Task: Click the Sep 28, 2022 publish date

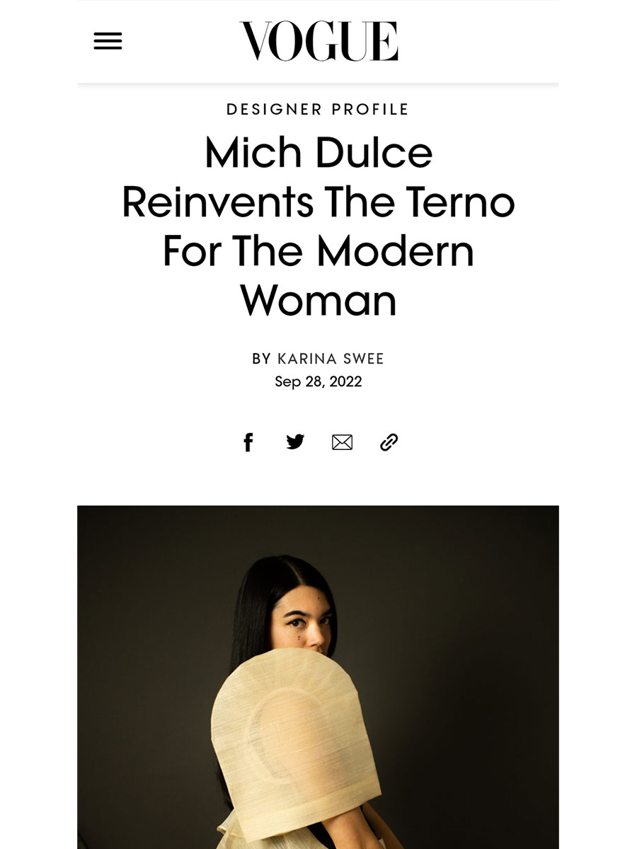Action: [x=318, y=382]
